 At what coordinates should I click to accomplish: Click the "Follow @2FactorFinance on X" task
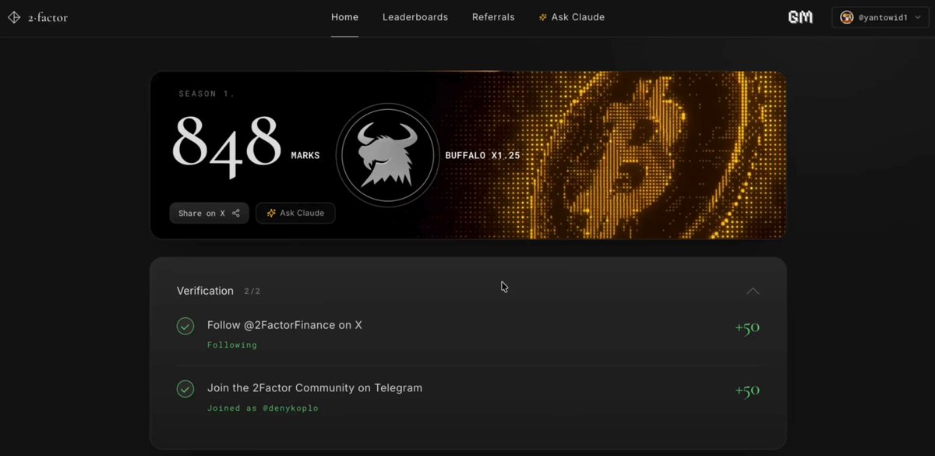coord(284,325)
